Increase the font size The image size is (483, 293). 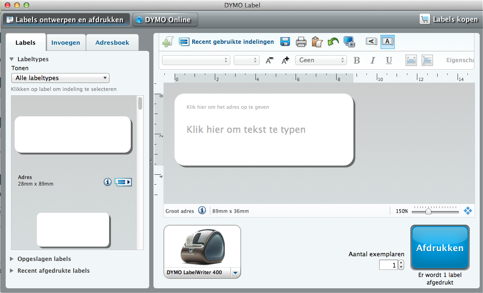(285, 60)
